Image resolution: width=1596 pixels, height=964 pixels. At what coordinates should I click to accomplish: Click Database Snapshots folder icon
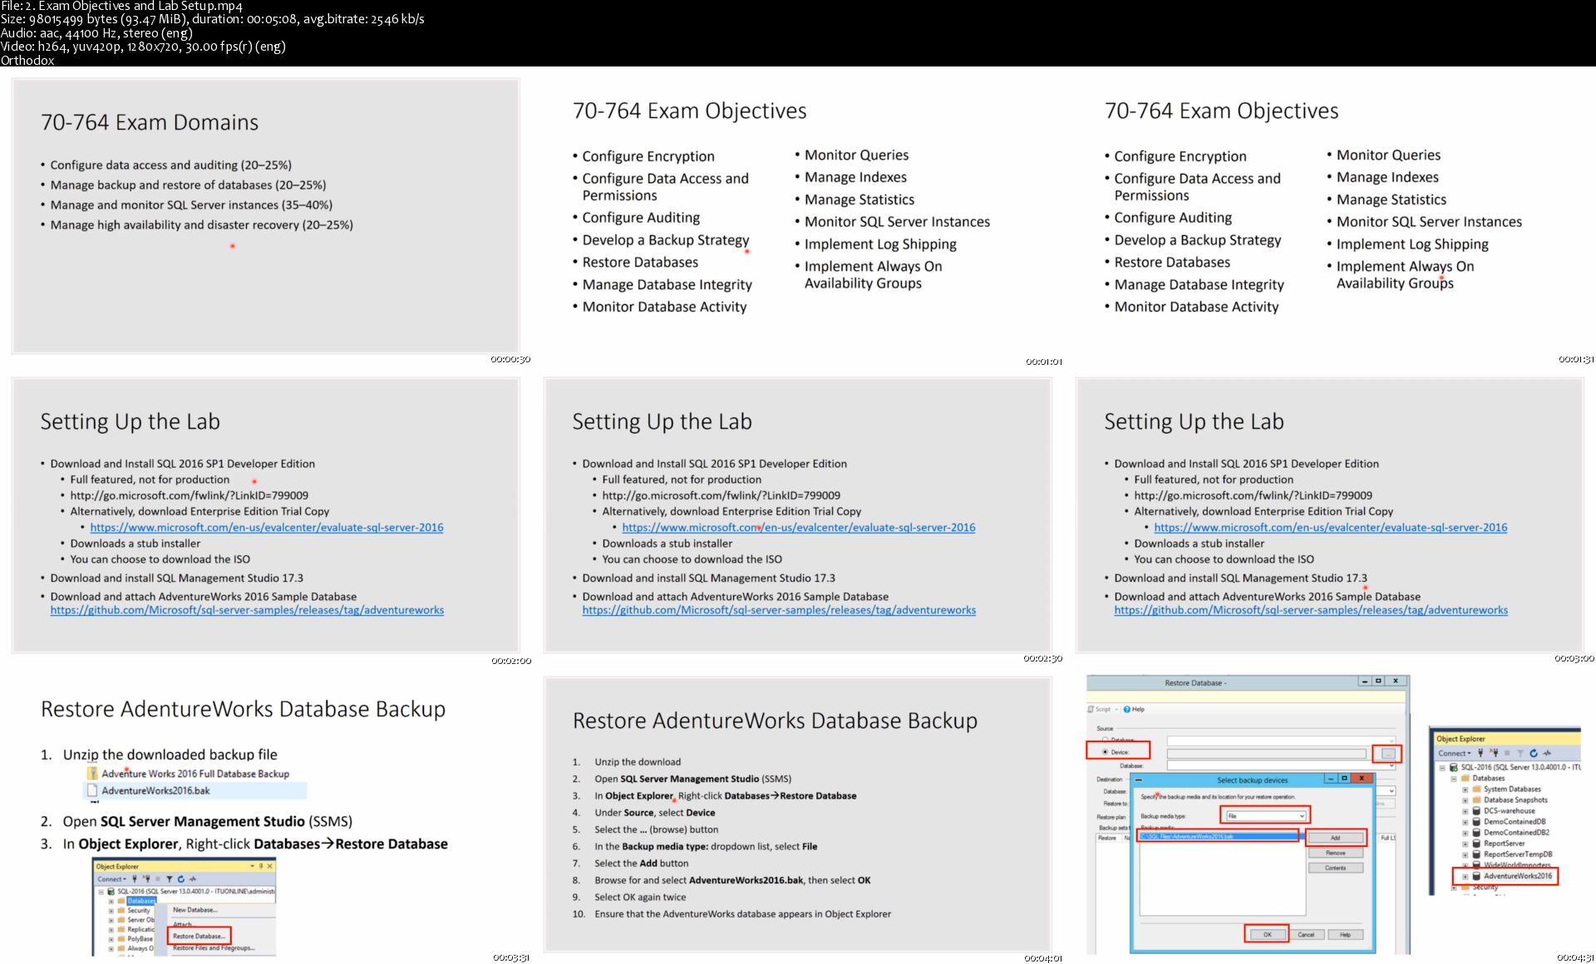pos(1476,799)
